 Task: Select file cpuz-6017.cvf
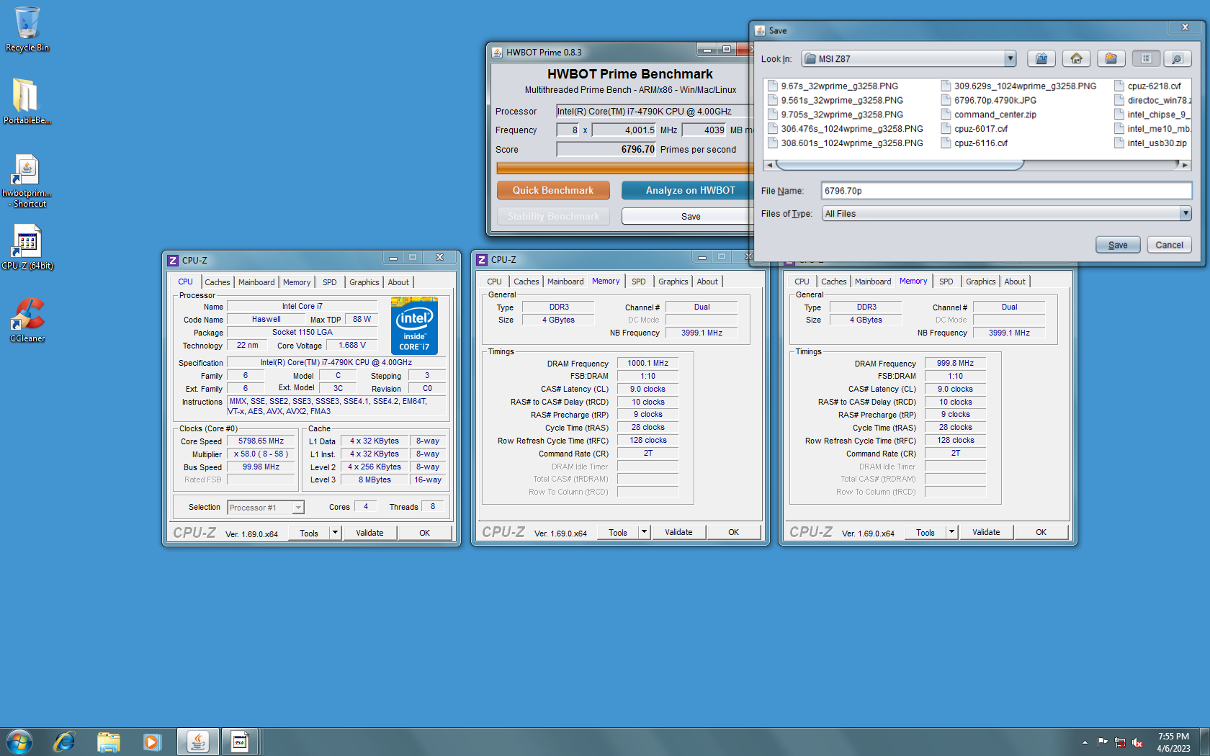tap(974, 129)
